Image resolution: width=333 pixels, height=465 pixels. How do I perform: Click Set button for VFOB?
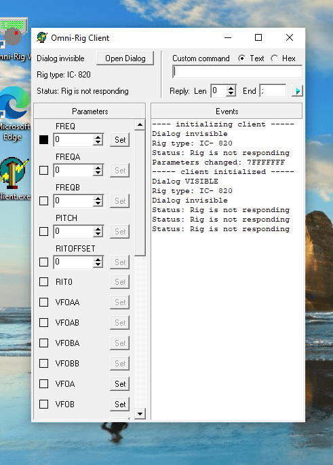tap(120, 404)
